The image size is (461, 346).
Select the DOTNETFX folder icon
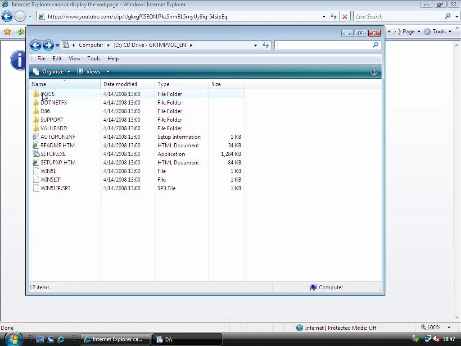pyautogui.click(x=36, y=102)
